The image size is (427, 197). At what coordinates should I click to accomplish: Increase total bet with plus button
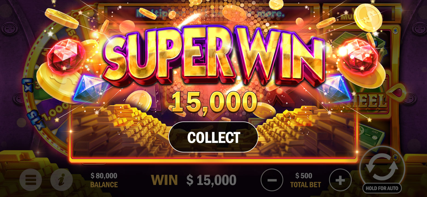coord(340,180)
